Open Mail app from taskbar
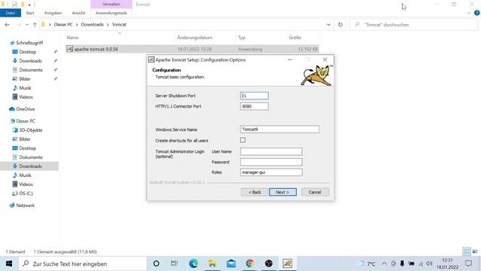The image size is (481, 271). click(x=231, y=263)
